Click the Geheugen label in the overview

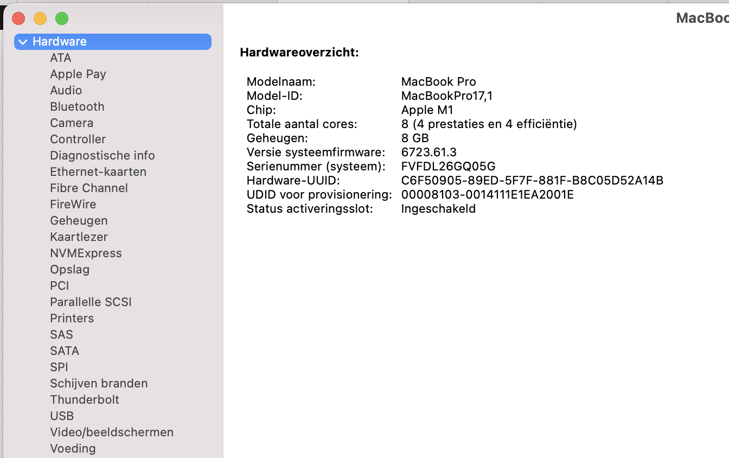(277, 138)
